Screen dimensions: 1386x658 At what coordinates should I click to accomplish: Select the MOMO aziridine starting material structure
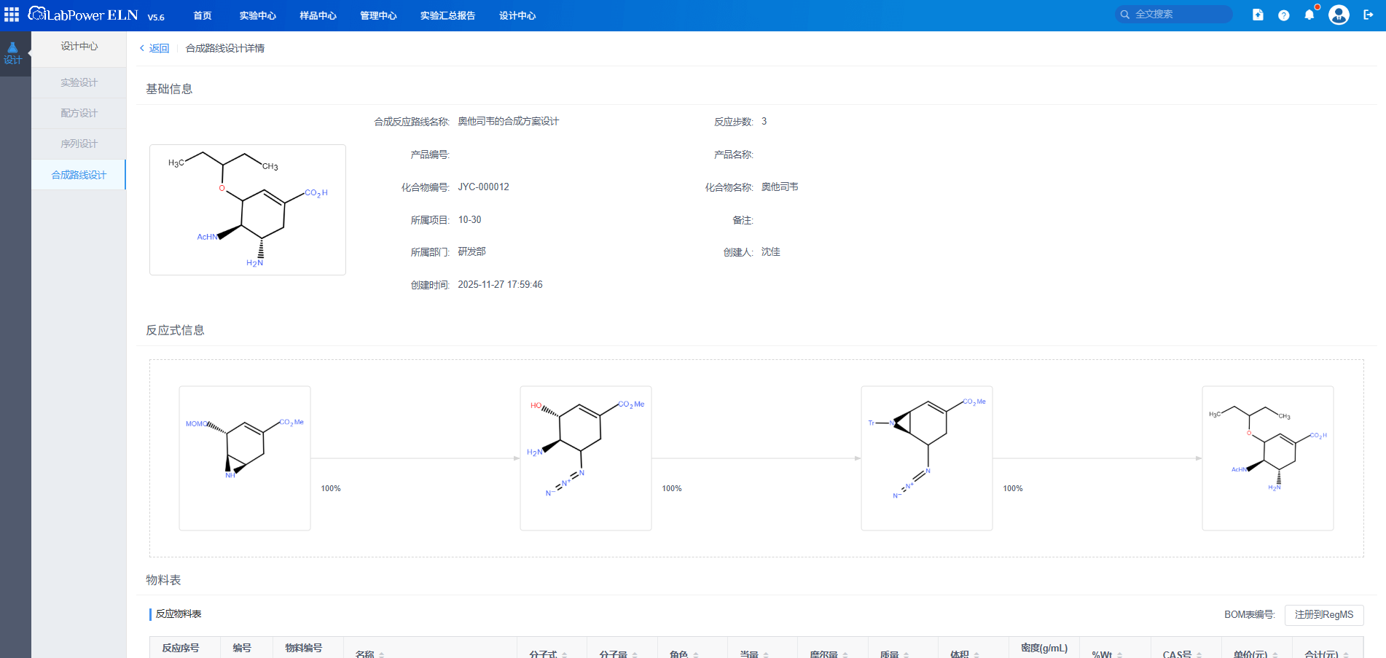tap(245, 458)
